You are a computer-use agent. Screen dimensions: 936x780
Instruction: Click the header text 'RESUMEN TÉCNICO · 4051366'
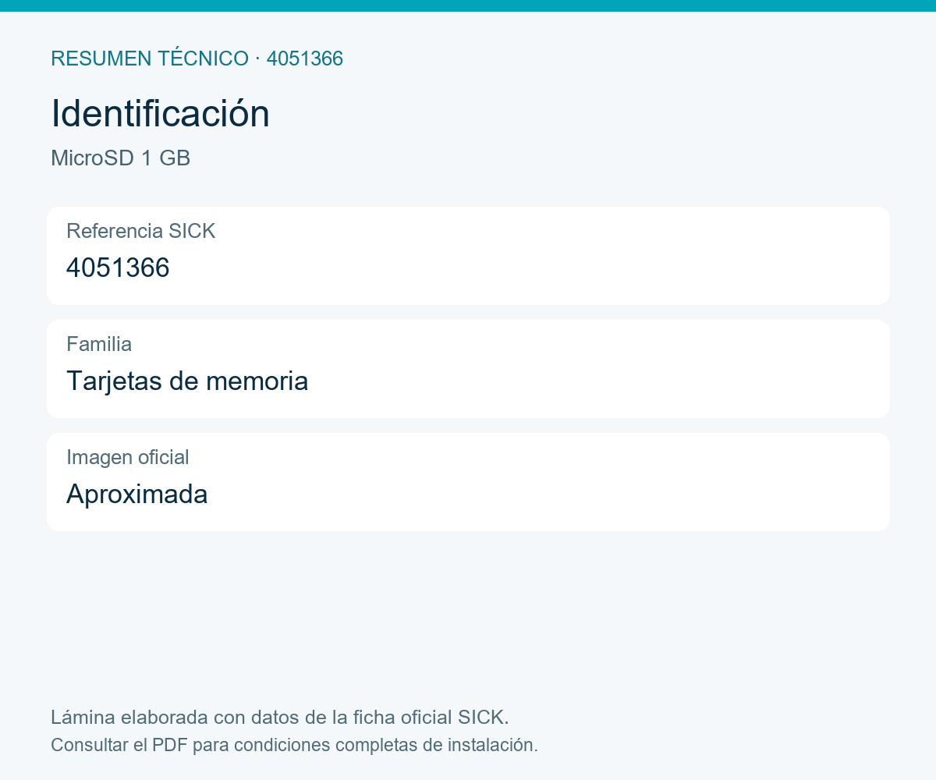pyautogui.click(x=197, y=58)
